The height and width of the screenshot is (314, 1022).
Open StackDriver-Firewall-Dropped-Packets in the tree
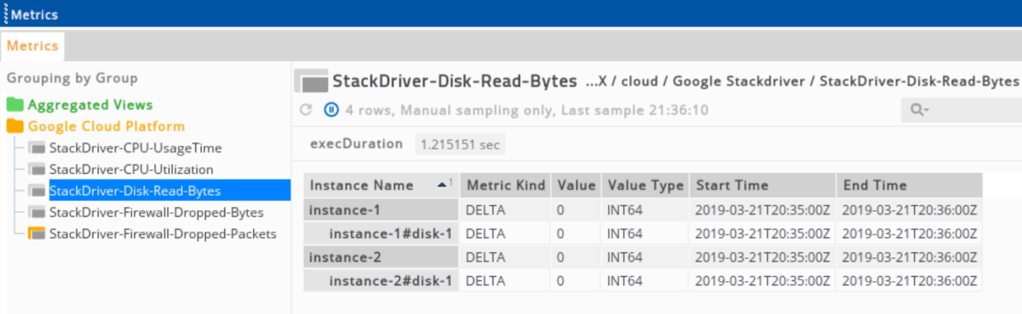pyautogui.click(x=163, y=234)
